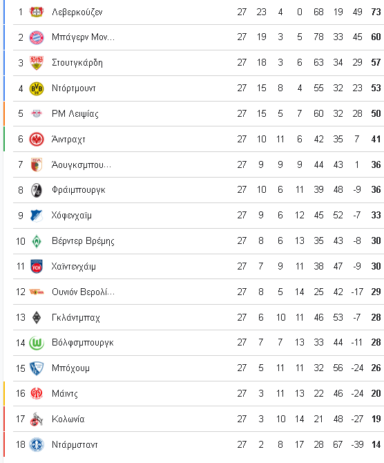Select the Stuttgart VfB crest icon
The width and height of the screenshot is (384, 463).
[x=37, y=63]
